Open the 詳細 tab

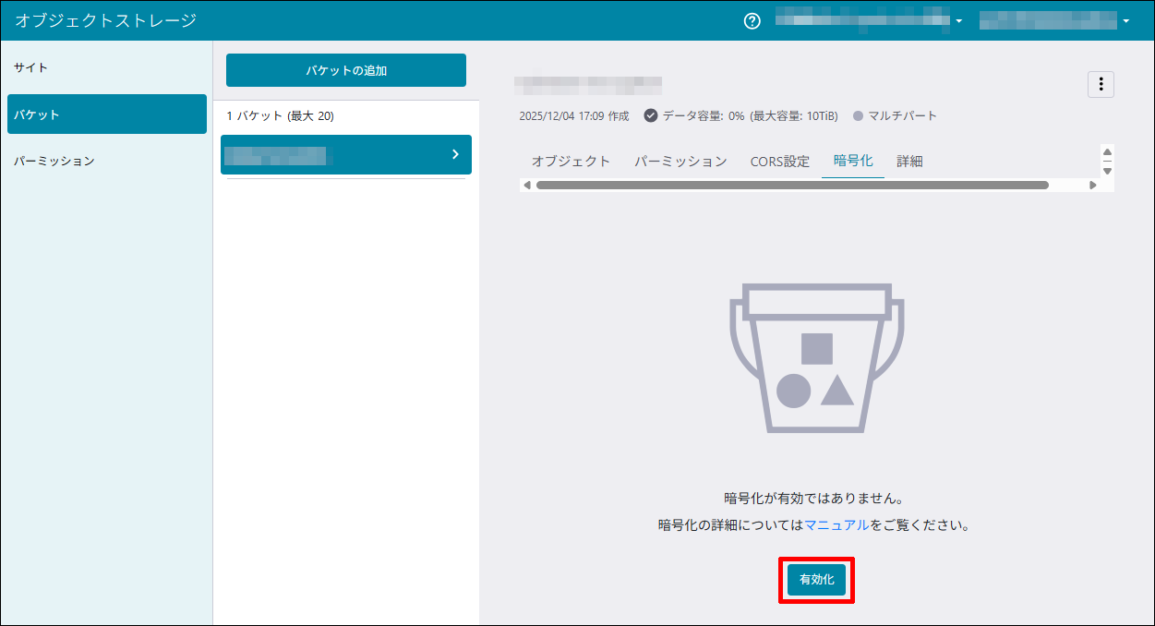coord(909,161)
